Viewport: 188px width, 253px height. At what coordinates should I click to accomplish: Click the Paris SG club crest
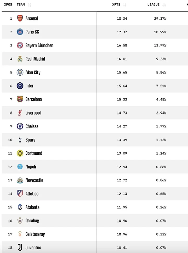[20, 32]
